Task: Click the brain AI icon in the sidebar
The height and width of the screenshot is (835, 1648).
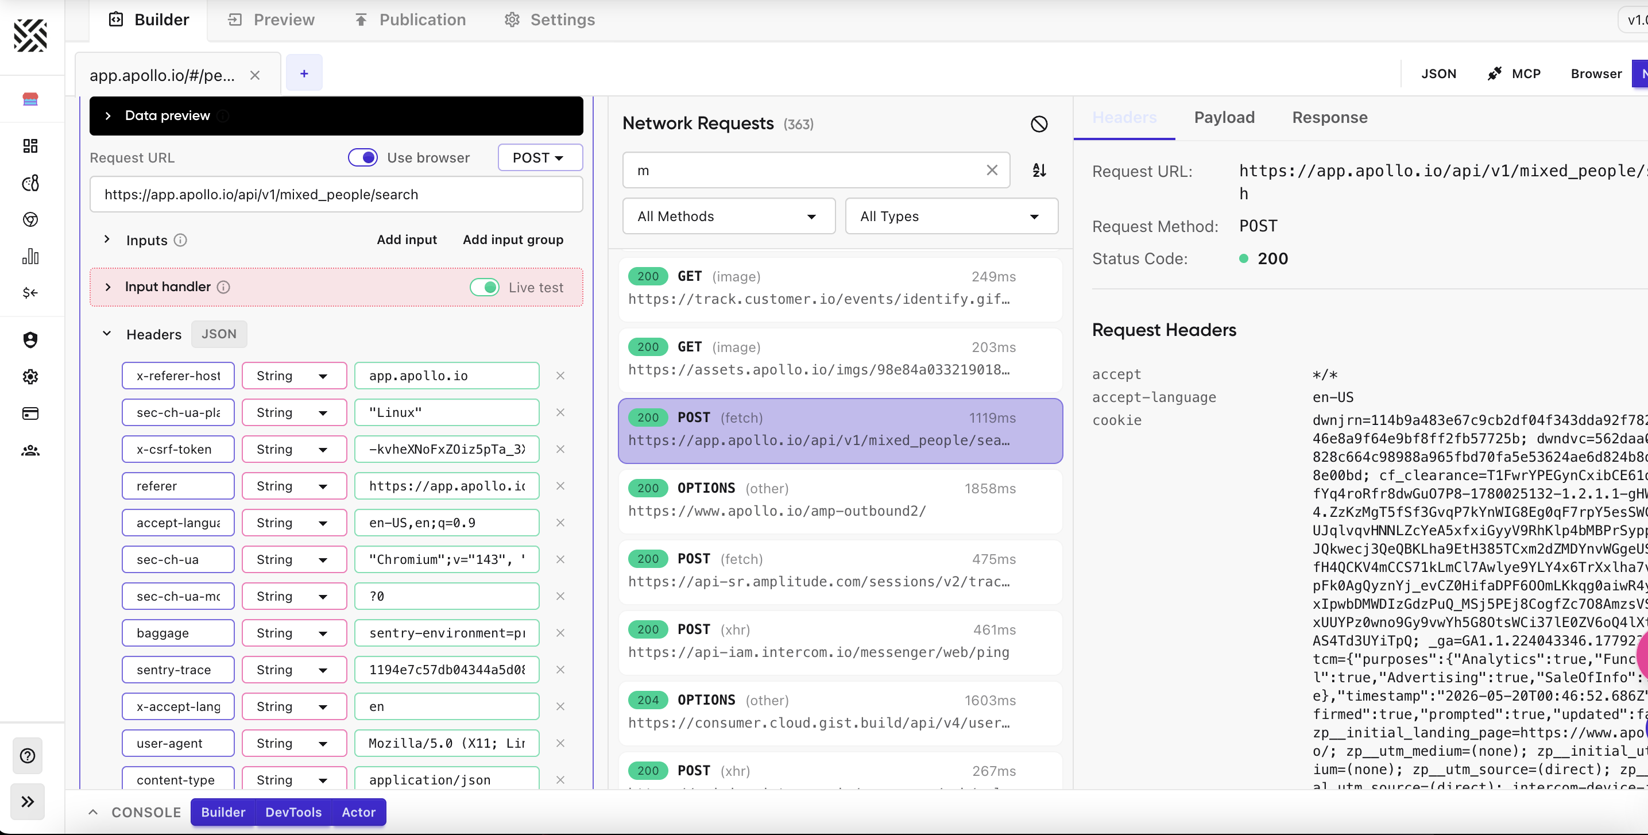Action: [30, 183]
